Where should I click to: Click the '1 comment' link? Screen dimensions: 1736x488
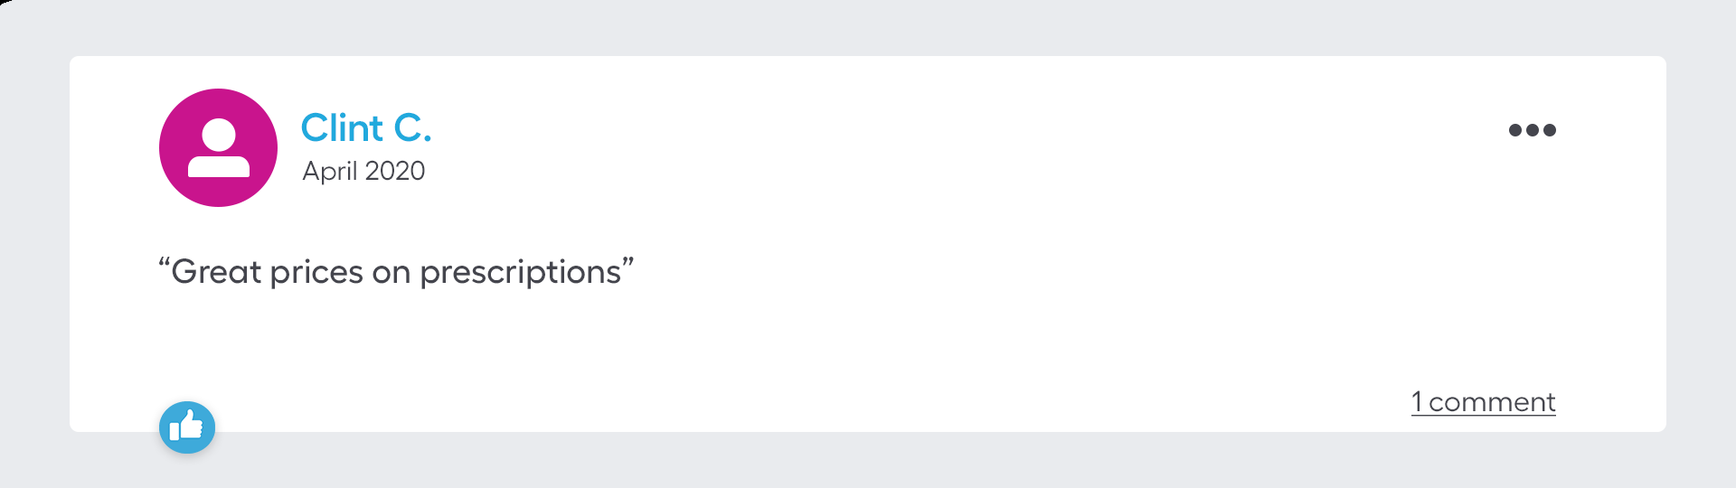[1483, 402]
